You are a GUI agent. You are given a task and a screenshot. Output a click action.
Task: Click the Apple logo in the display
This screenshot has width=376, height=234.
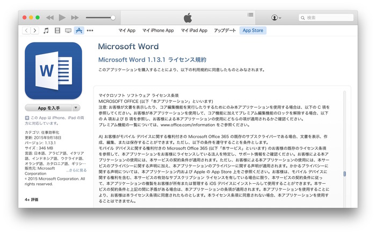tap(188, 18)
